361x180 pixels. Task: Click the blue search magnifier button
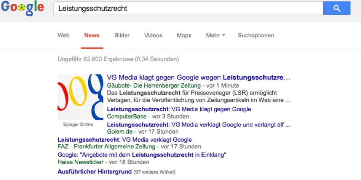tap(337, 8)
